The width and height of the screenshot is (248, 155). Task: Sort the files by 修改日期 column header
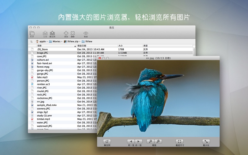coord(96,46)
